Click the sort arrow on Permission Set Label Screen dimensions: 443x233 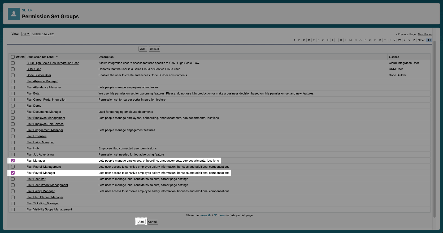pyautogui.click(x=57, y=57)
